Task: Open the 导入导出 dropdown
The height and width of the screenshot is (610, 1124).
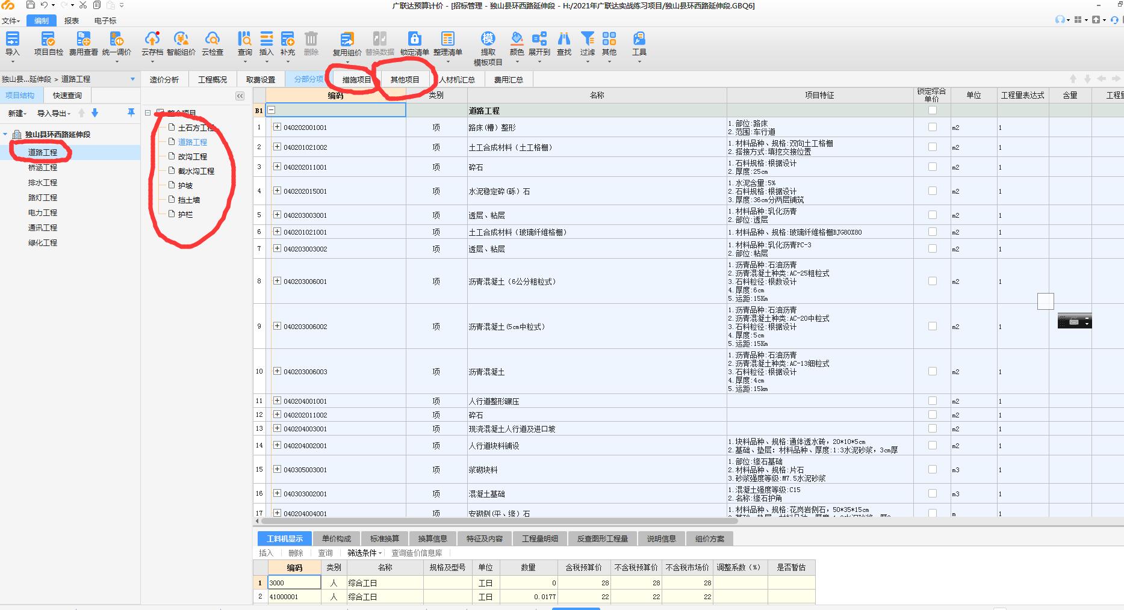Action: (54, 113)
